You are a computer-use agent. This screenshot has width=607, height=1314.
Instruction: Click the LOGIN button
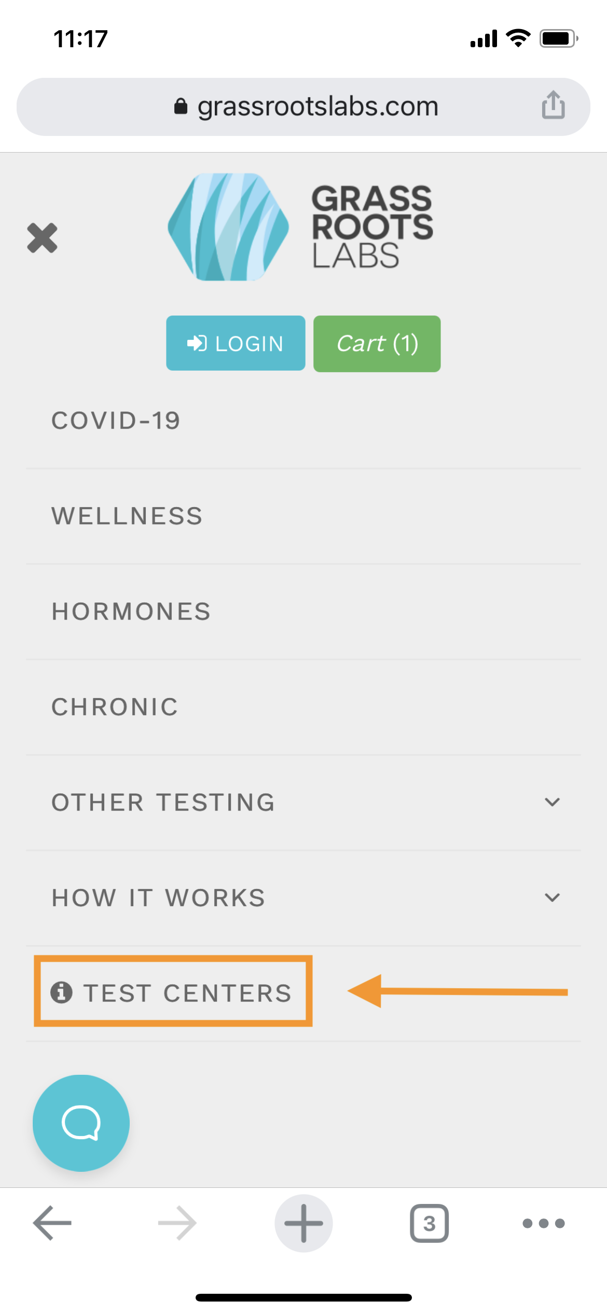236,343
